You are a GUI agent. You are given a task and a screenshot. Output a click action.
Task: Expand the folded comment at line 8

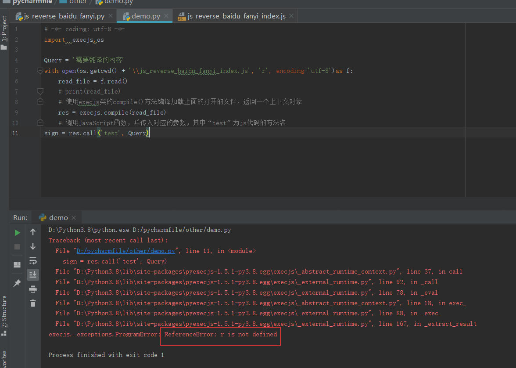40,101
